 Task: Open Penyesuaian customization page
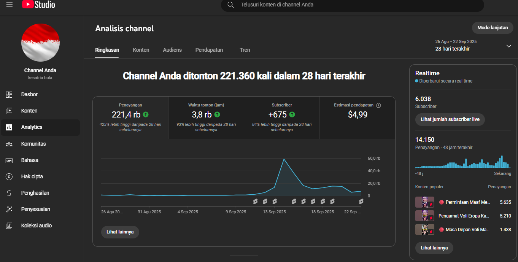tap(35, 209)
